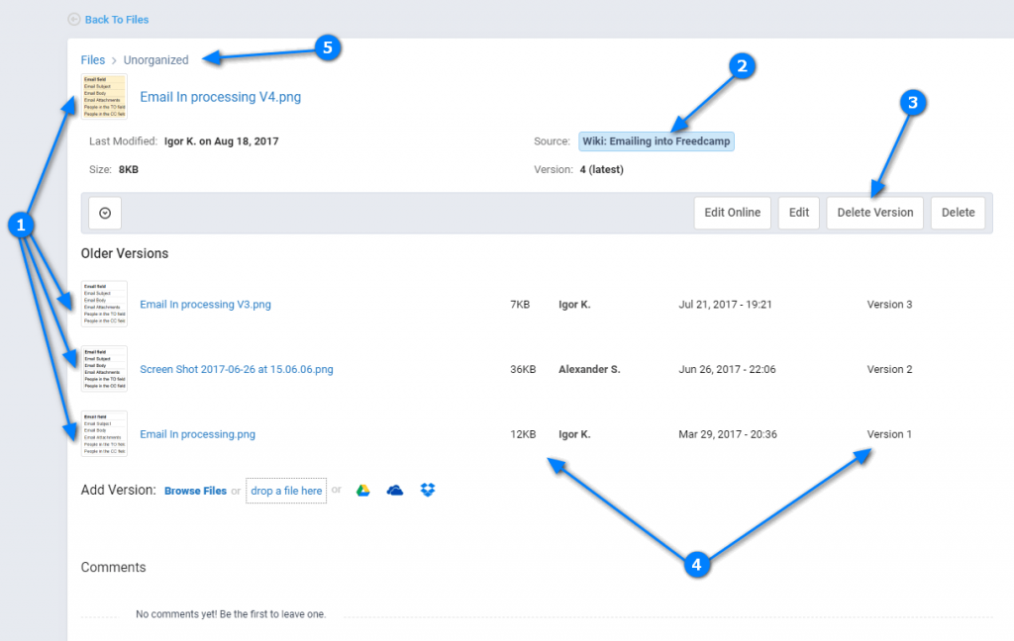Click the Dropbox upload icon
This screenshot has width=1014, height=641.
428,491
